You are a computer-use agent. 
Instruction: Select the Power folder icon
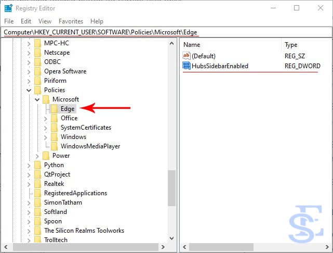pyautogui.click(x=46, y=156)
